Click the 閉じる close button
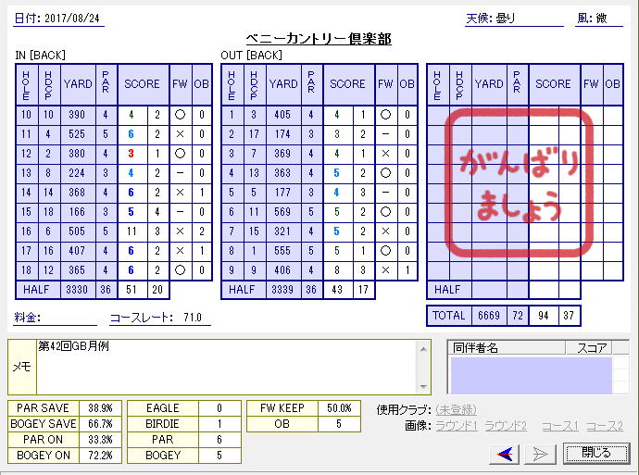639x475 pixels. pyautogui.click(x=596, y=453)
